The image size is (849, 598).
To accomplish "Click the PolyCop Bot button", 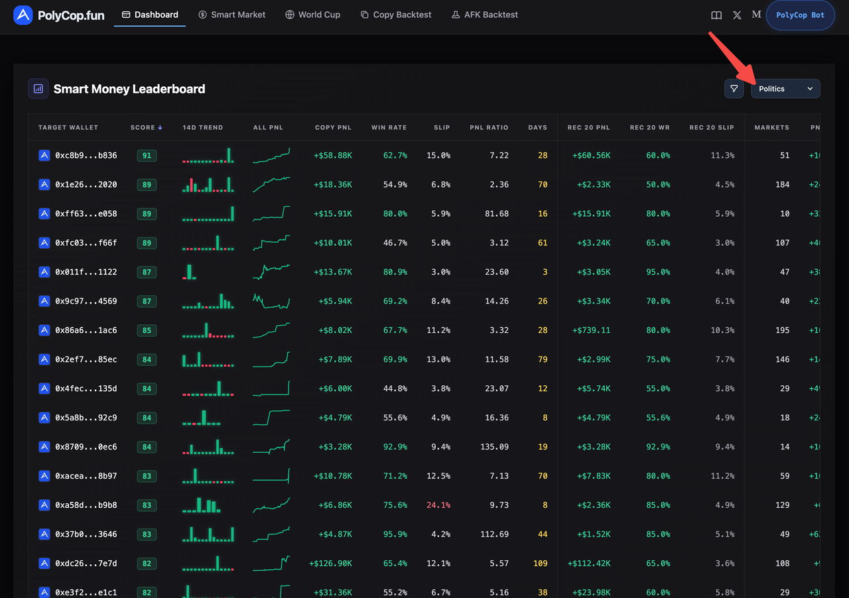I will pos(801,15).
